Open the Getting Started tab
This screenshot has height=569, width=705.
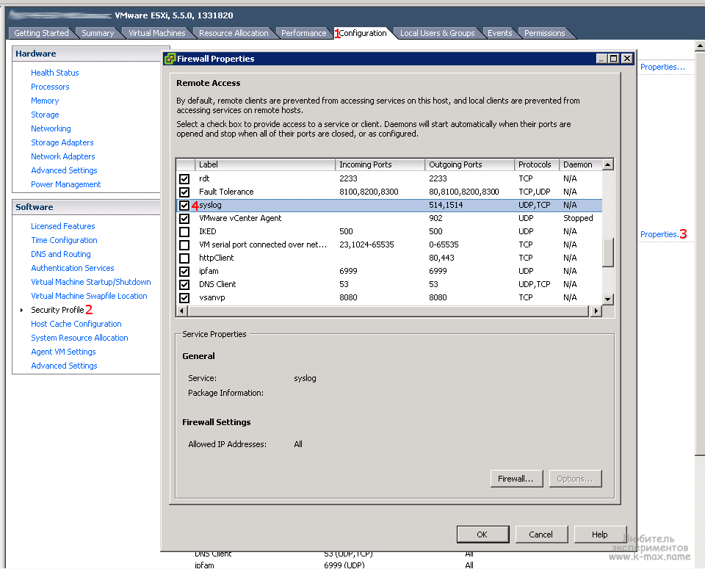coord(41,33)
